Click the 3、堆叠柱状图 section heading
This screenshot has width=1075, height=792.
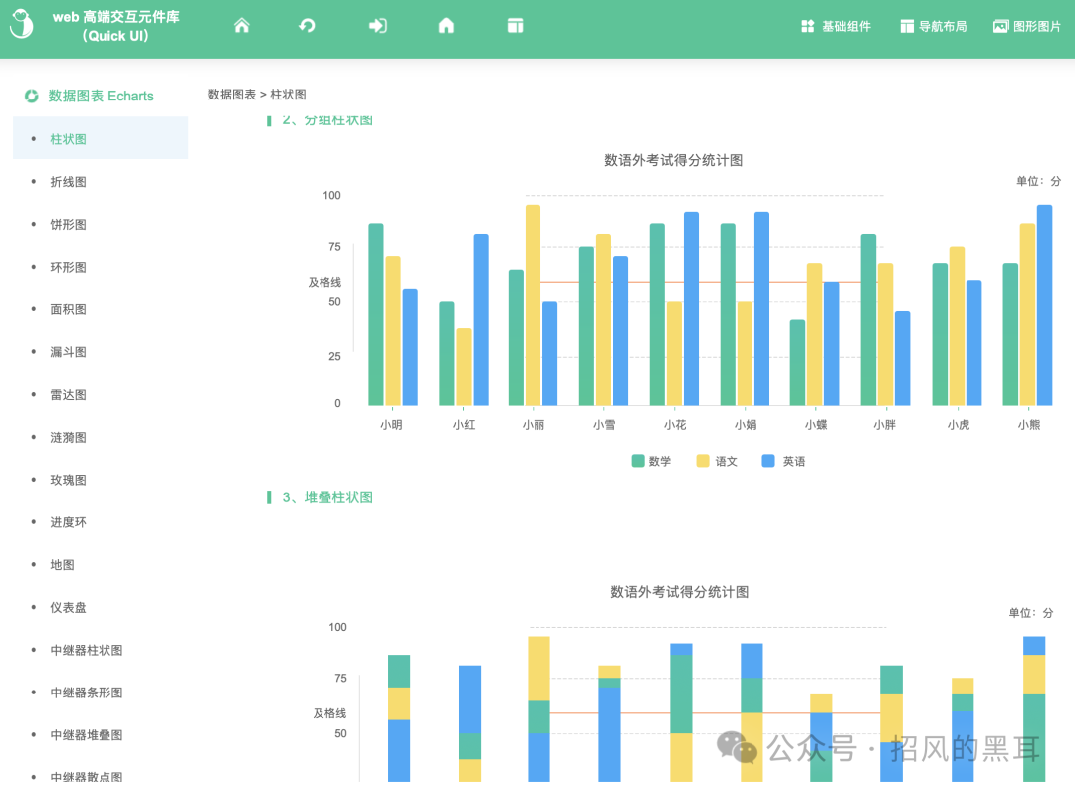327,497
